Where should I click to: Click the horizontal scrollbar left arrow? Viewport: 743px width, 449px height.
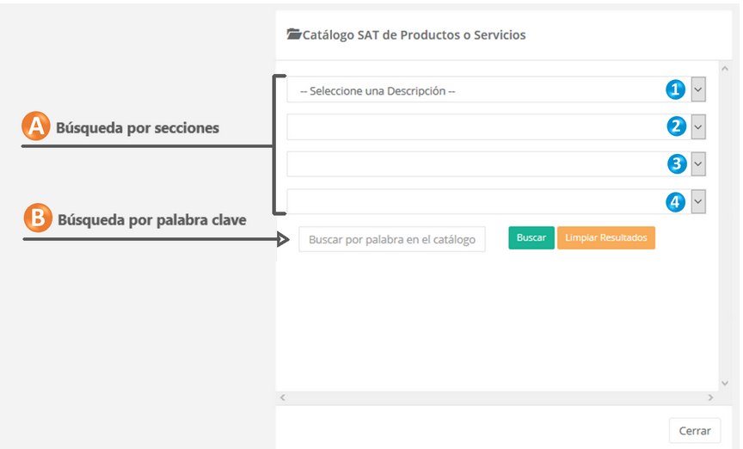283,398
